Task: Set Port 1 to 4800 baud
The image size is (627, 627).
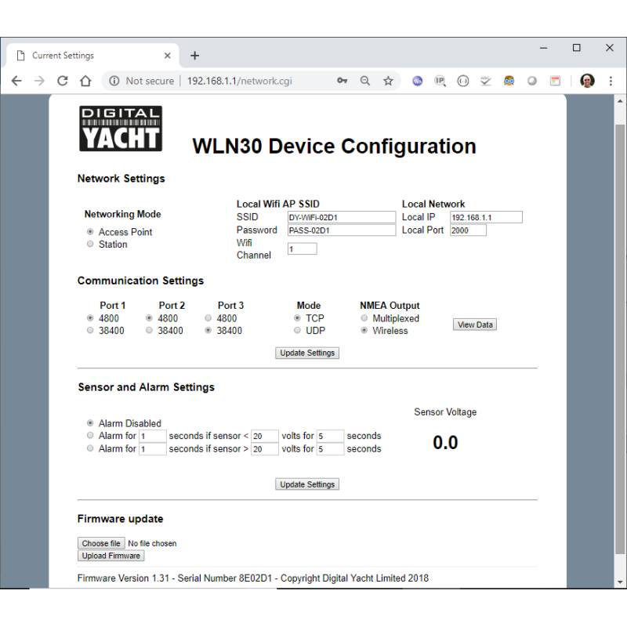Action: (90, 318)
